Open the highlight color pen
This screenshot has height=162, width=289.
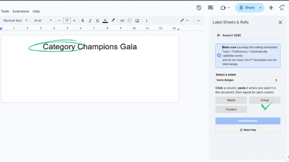(113, 20)
